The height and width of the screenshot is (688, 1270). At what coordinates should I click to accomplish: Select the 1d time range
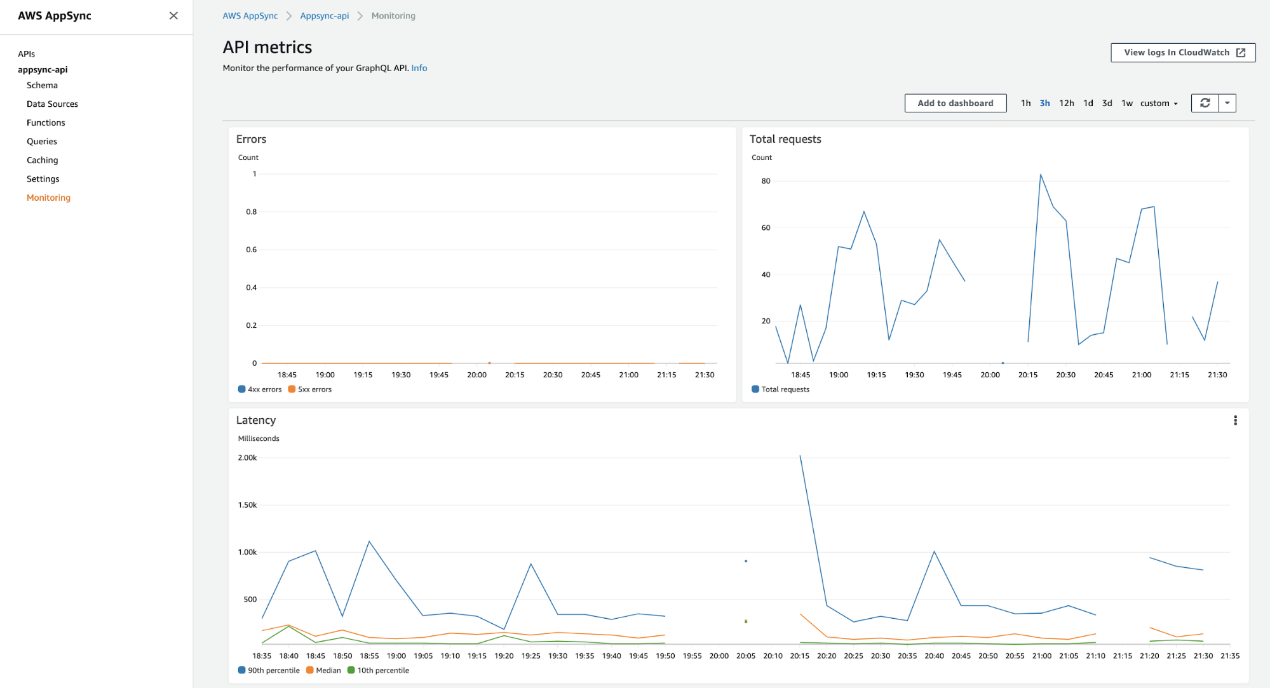pos(1088,103)
